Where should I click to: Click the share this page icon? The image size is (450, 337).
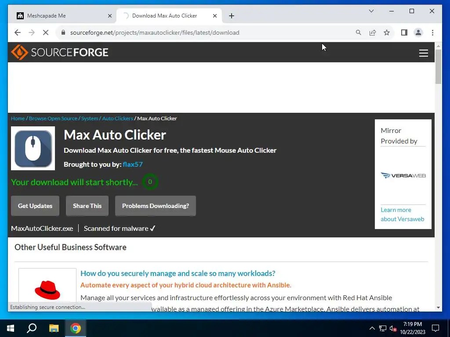[373, 32]
